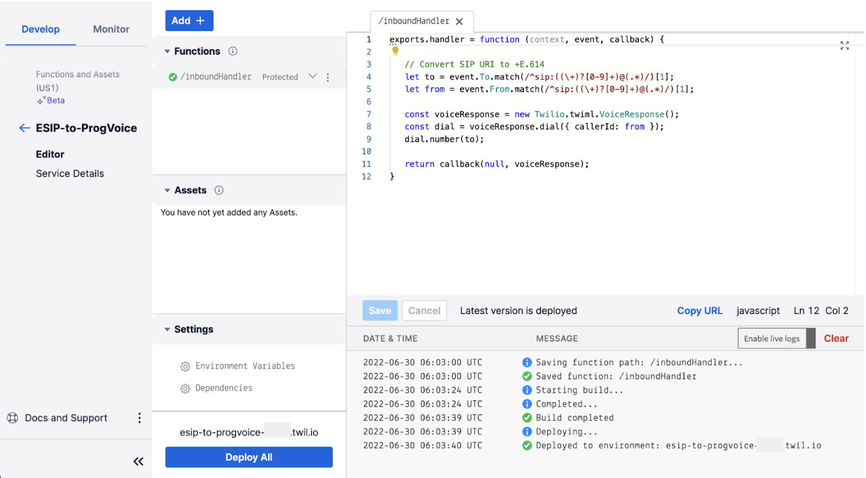The width and height of the screenshot is (866, 478).
Task: Collapse the Settings section
Action: (x=167, y=330)
